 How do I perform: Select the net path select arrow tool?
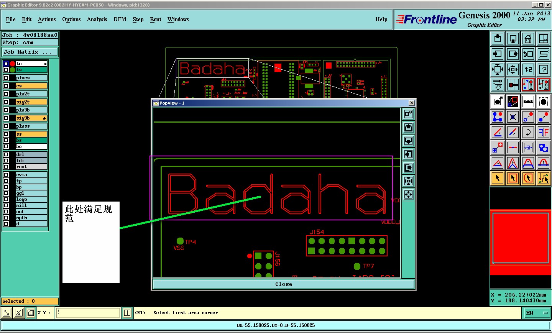(544, 178)
